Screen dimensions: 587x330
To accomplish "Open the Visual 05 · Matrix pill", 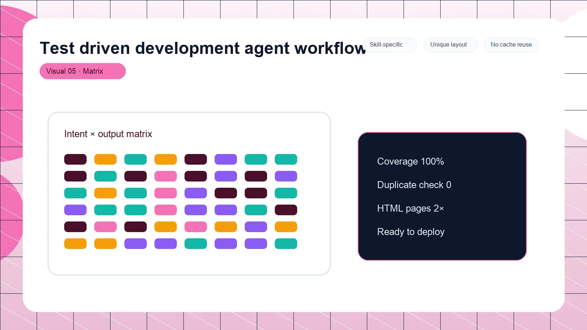I will (83, 71).
